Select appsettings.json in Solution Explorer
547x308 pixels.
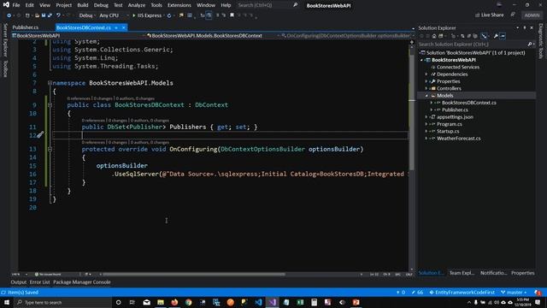455,117
